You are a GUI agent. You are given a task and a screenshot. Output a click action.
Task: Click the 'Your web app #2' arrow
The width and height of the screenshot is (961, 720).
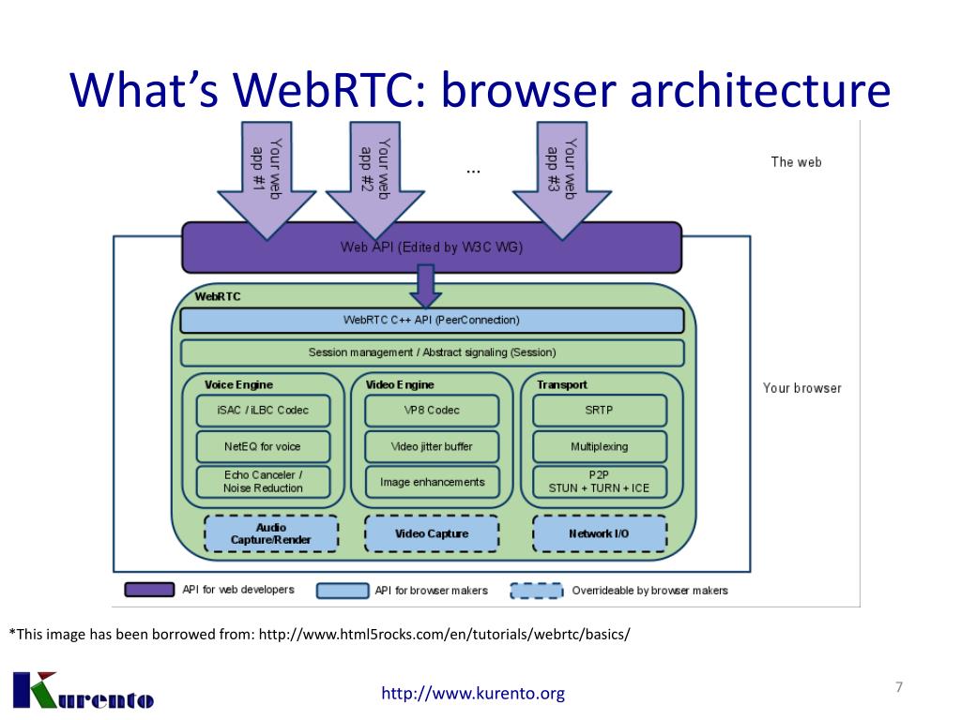(x=375, y=179)
